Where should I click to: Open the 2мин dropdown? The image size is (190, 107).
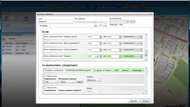[67, 82]
